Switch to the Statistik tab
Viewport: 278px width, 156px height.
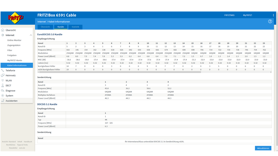pos(75,27)
